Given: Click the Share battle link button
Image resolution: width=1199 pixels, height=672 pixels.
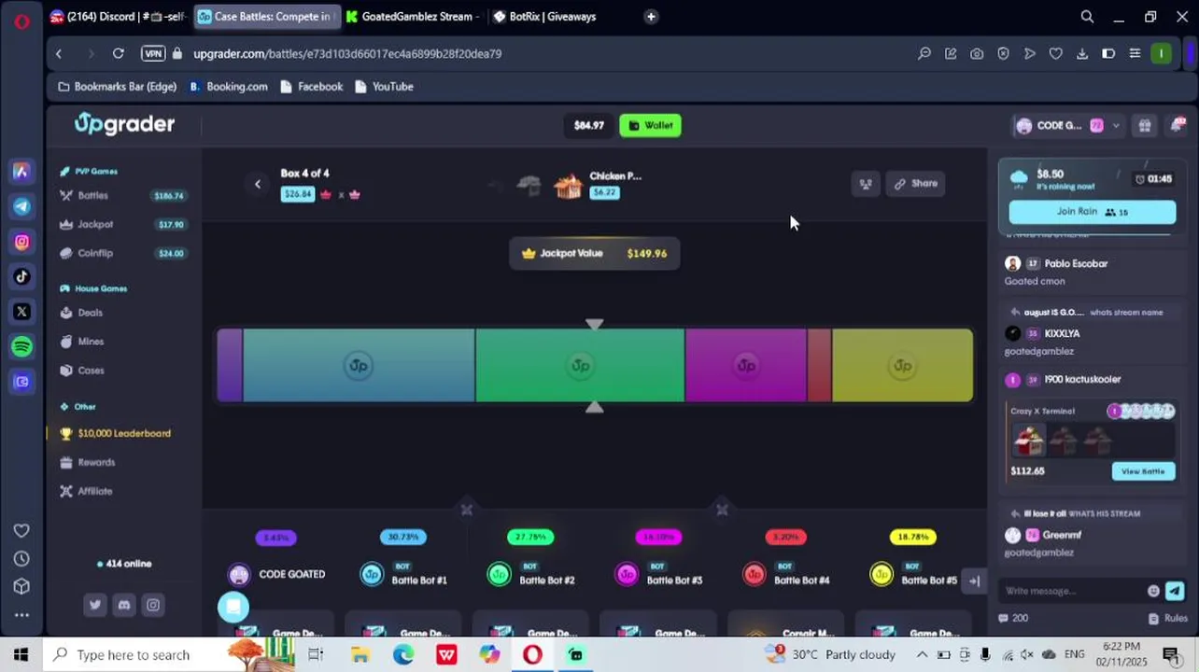Looking at the screenshot, I should 915,184.
